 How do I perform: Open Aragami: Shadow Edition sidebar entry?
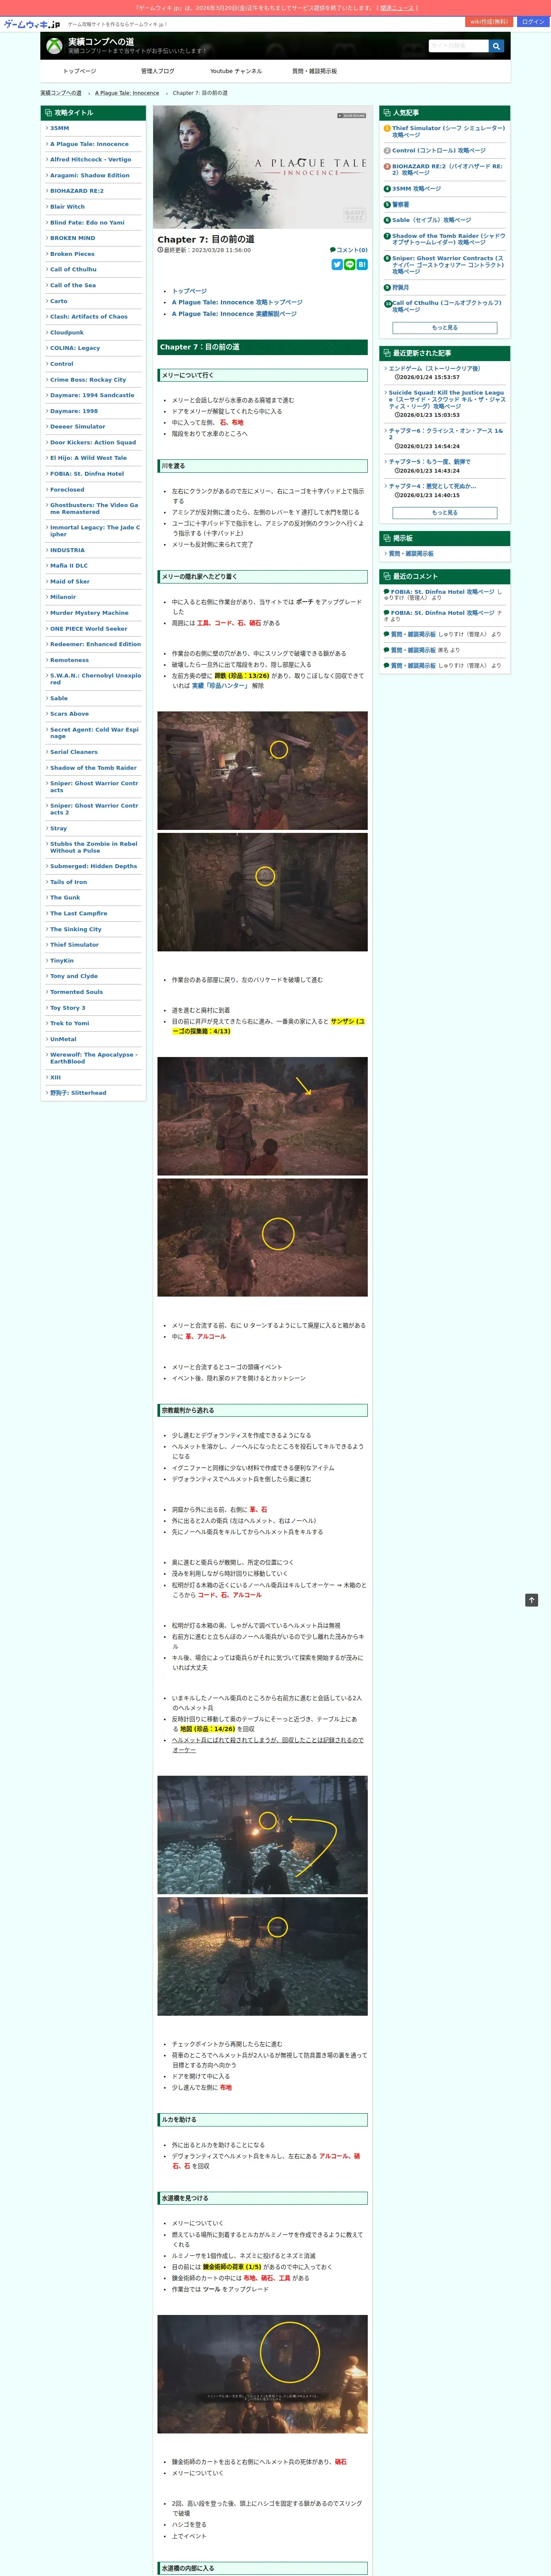point(90,175)
